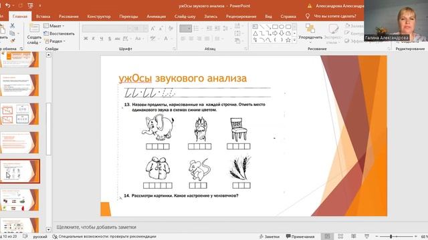Switch to the Рисование tab
Screen dimensions: 428x240
click(68, 16)
